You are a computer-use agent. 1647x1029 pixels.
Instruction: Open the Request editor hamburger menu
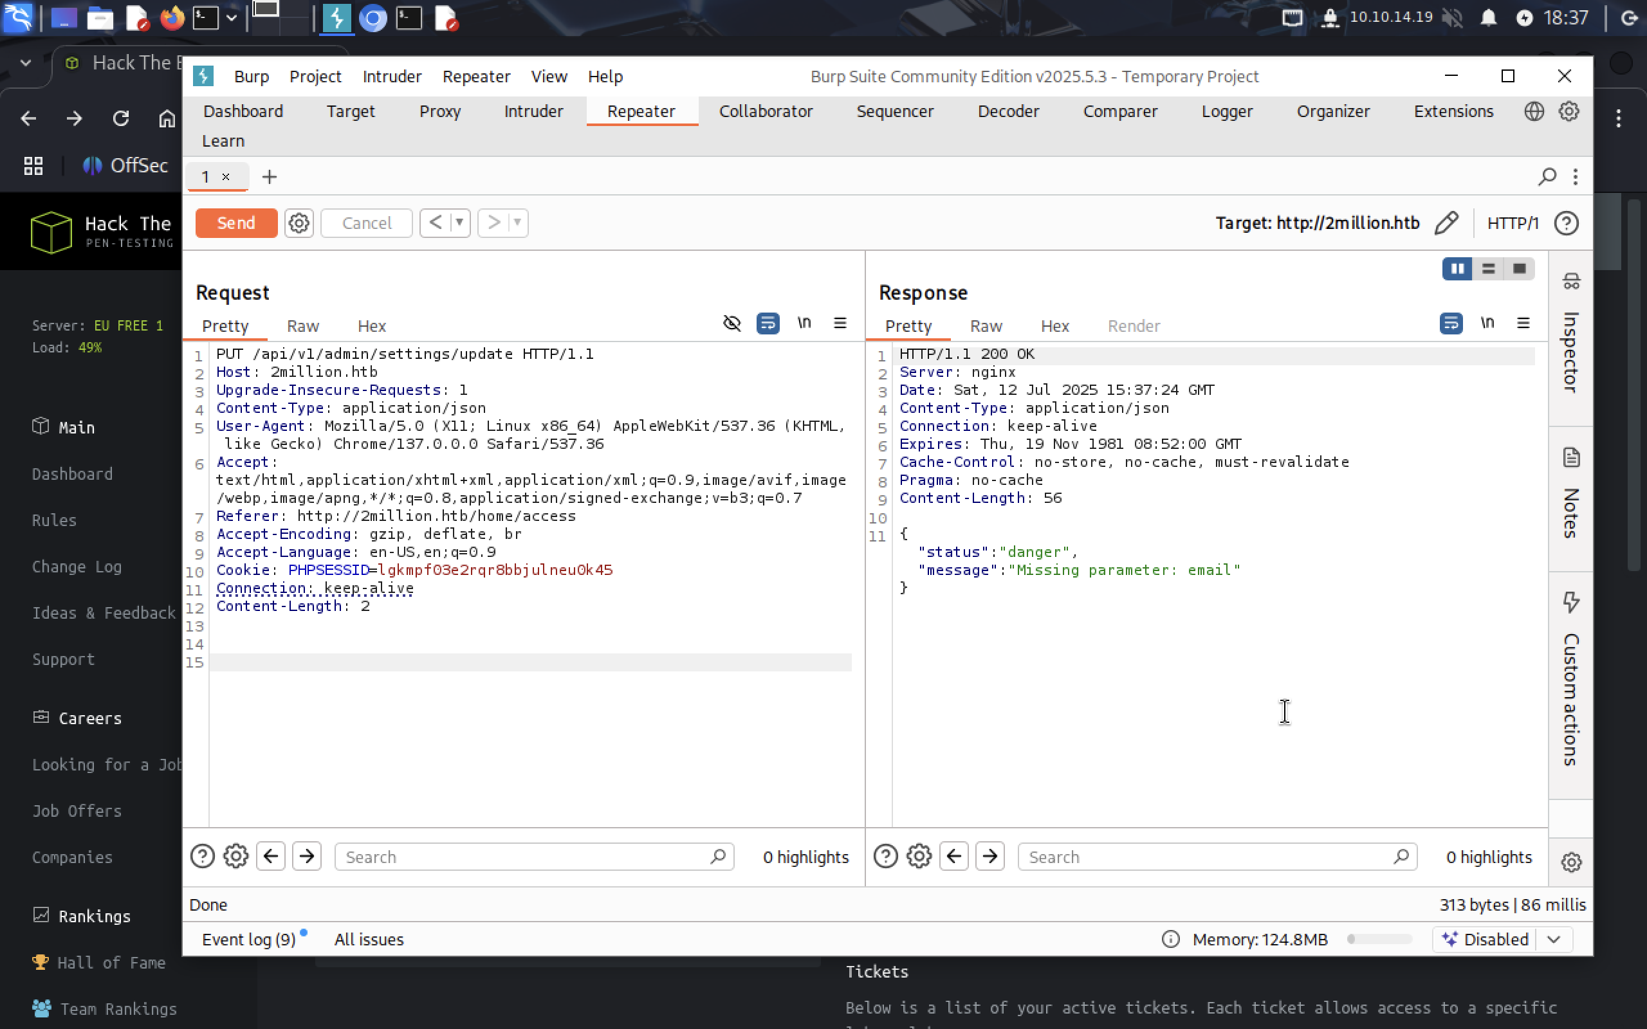[840, 323]
